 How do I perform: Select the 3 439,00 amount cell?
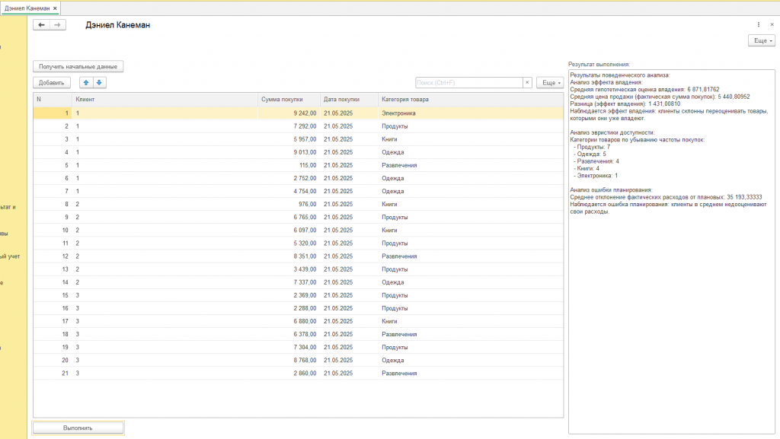click(x=289, y=269)
